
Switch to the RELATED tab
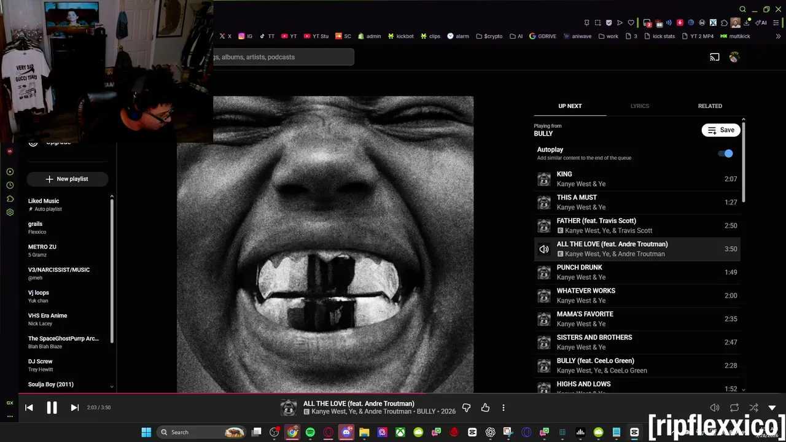(710, 106)
